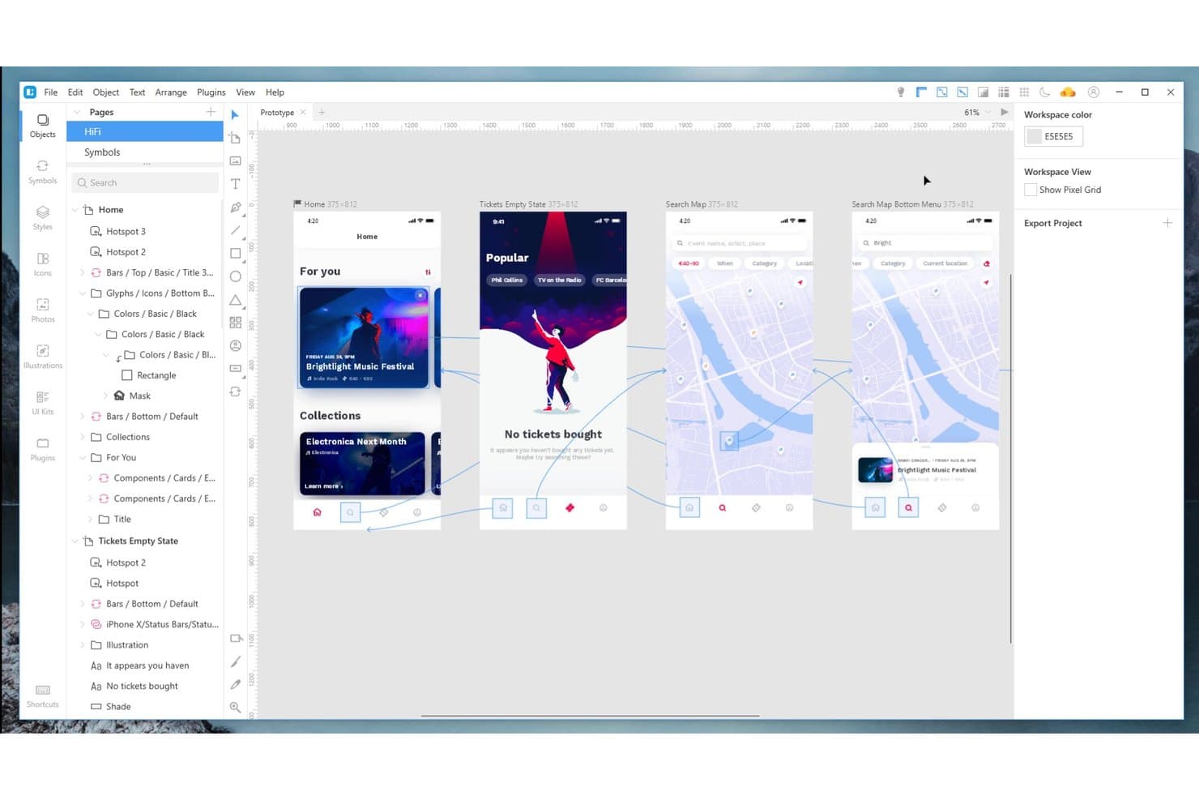Collapse the Tickets Empty State artboard
The width and height of the screenshot is (1199, 800).
[x=75, y=541]
